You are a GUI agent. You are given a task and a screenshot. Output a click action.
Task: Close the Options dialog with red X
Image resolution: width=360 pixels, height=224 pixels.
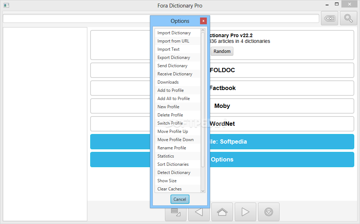(203, 21)
